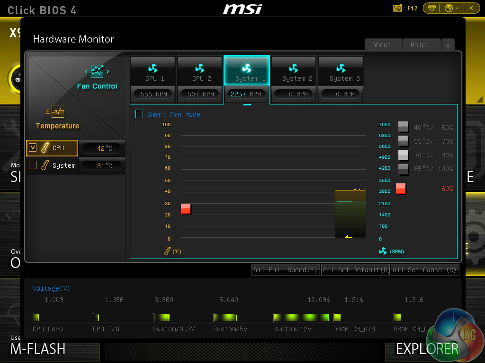Screen dimensions: 485x363
Task: Click the right arrow beside Fan Control icon
Action: 108,72
